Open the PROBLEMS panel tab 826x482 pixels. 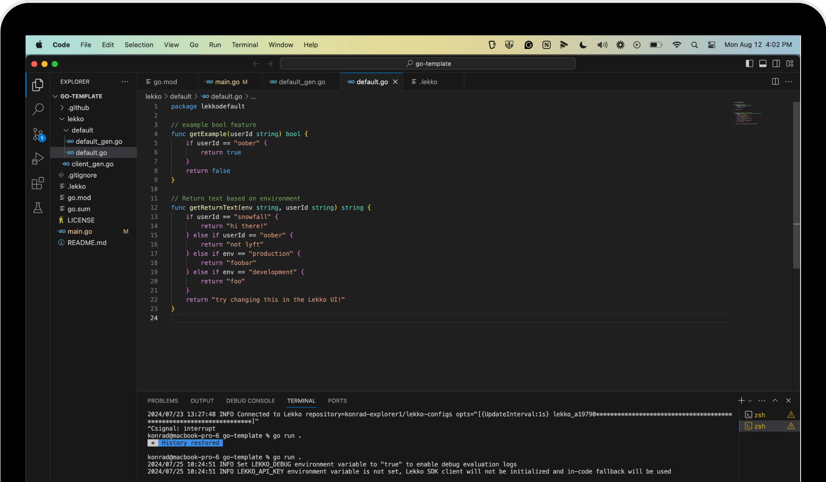click(163, 400)
